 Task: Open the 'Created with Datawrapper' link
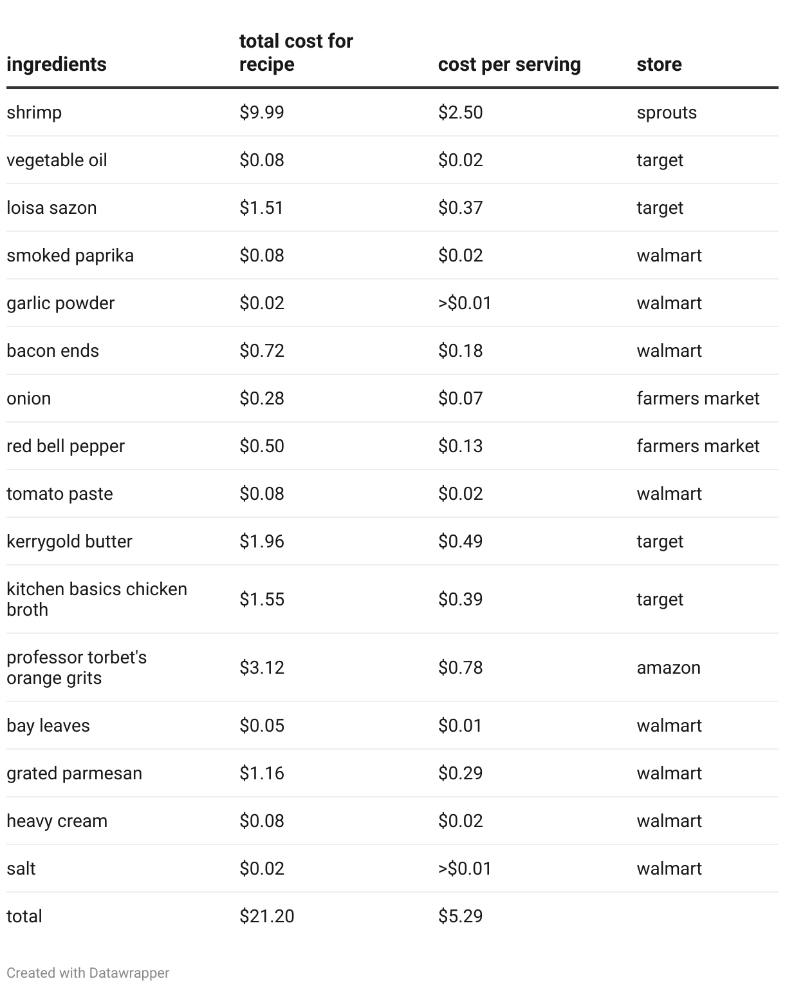88,973
